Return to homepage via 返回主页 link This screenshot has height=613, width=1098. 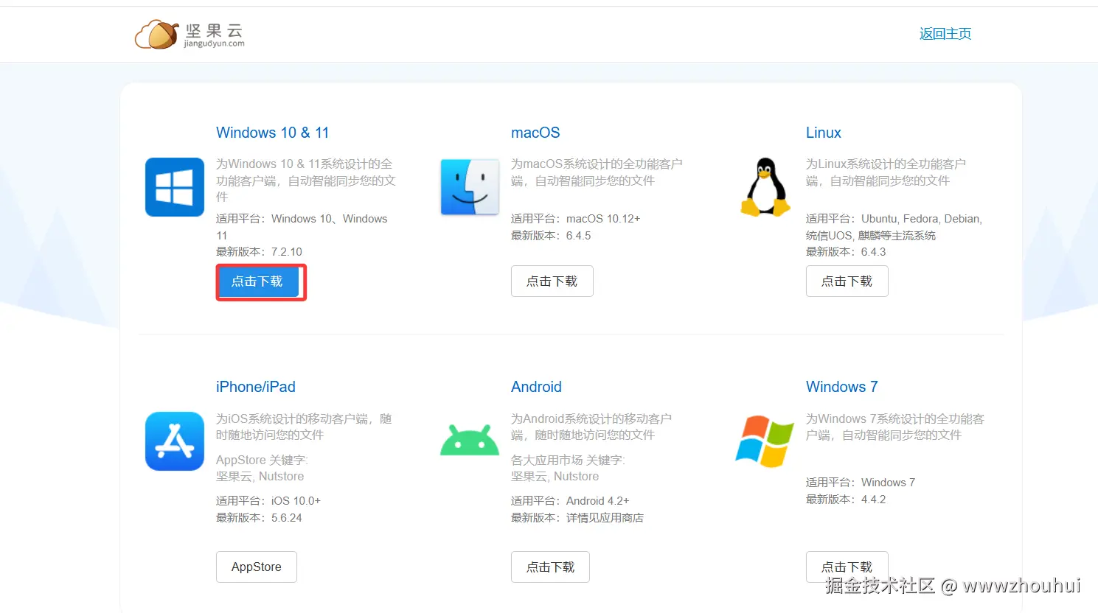pyautogui.click(x=945, y=34)
